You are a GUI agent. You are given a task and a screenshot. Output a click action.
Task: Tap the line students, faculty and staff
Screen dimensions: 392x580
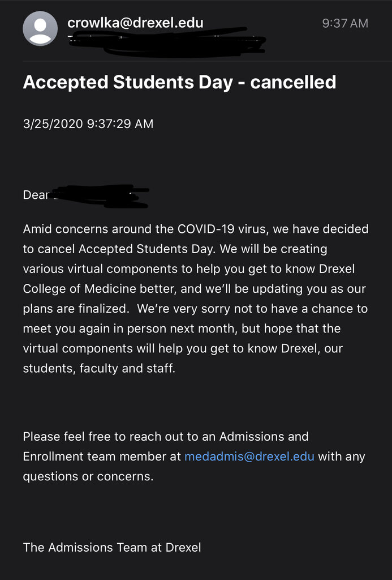coord(99,368)
